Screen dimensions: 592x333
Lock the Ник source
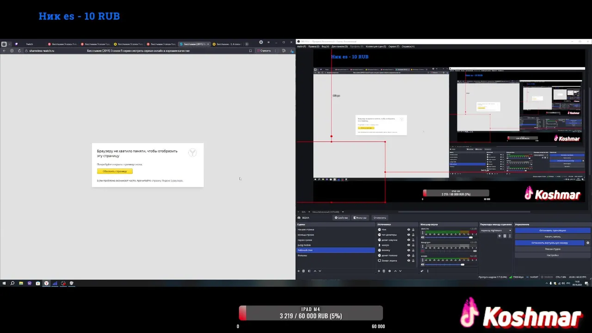[413, 229]
